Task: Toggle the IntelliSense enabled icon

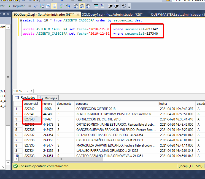Action: [54, 6]
